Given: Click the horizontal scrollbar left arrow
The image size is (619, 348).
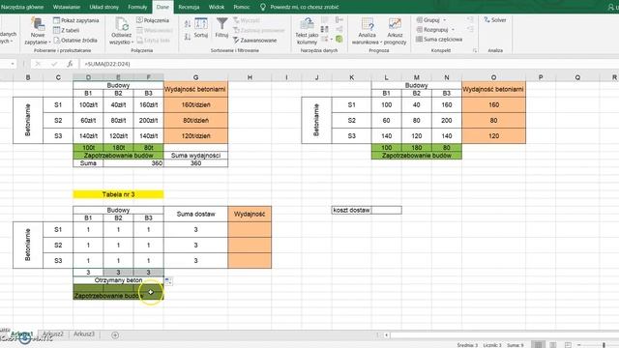Looking at the screenshot, I should [386, 335].
